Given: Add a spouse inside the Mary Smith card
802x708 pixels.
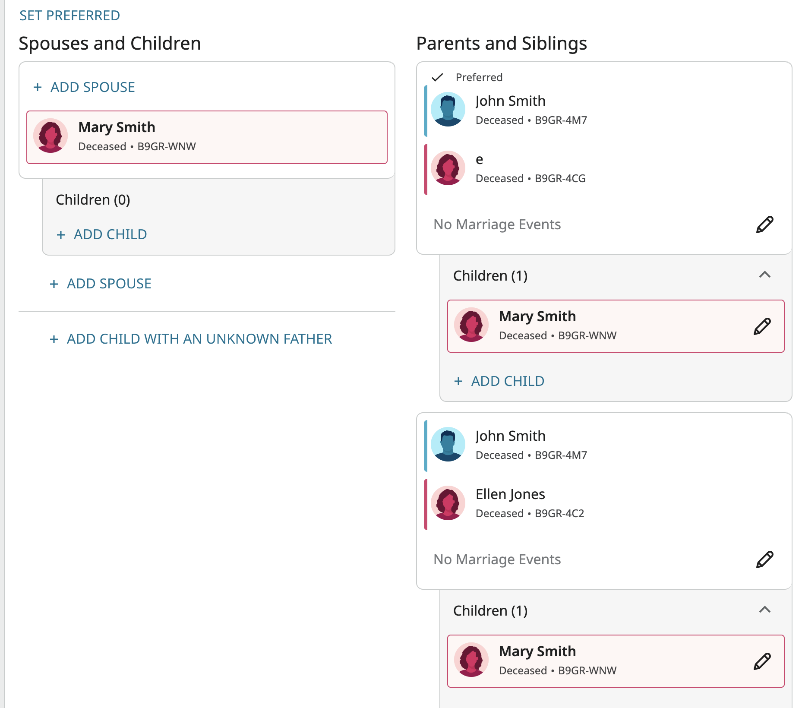Looking at the screenshot, I should (x=85, y=87).
